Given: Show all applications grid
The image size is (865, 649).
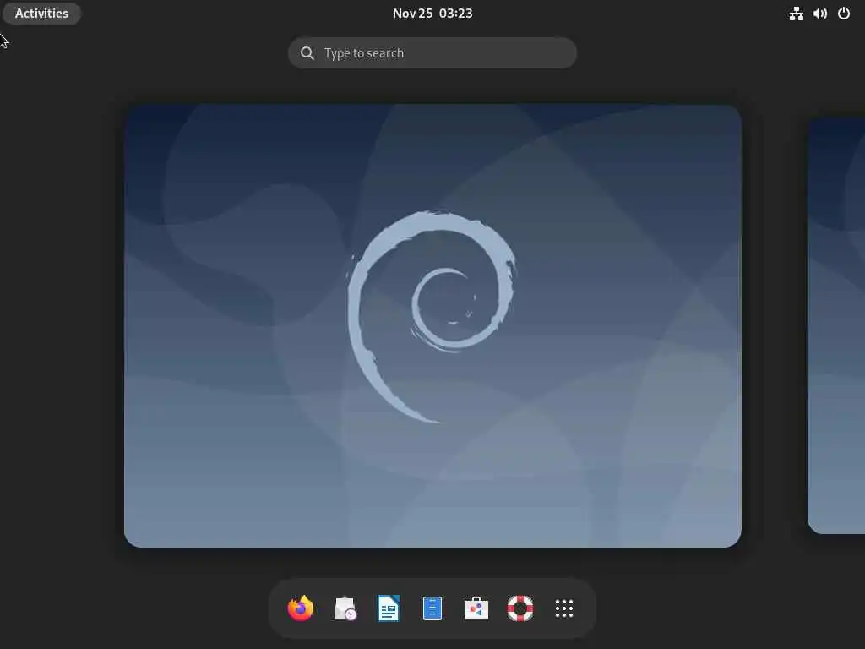Looking at the screenshot, I should 563,608.
